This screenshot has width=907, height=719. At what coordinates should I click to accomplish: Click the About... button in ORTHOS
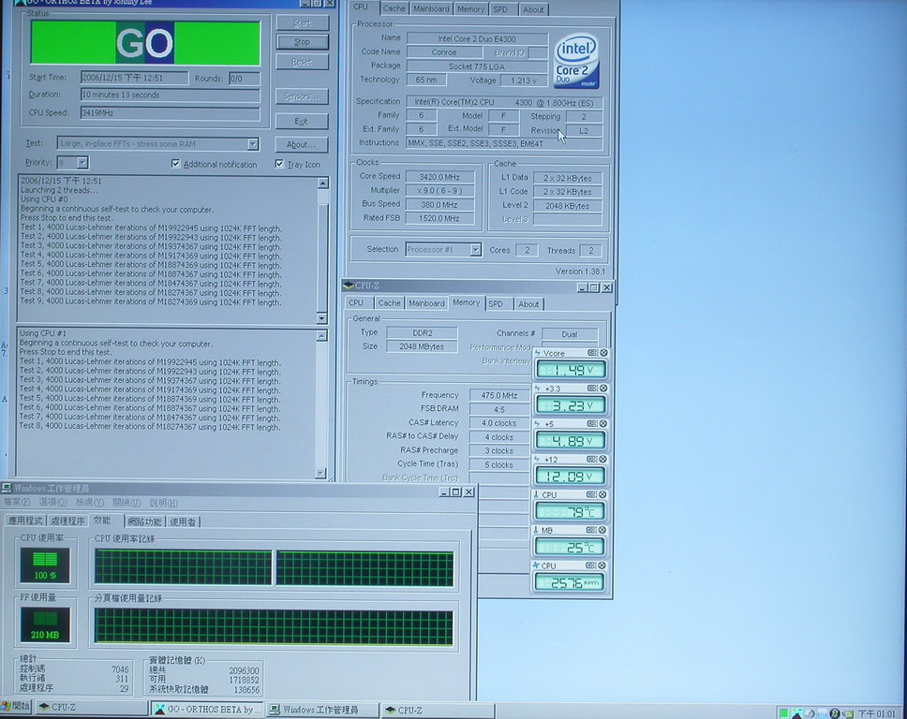coord(302,144)
